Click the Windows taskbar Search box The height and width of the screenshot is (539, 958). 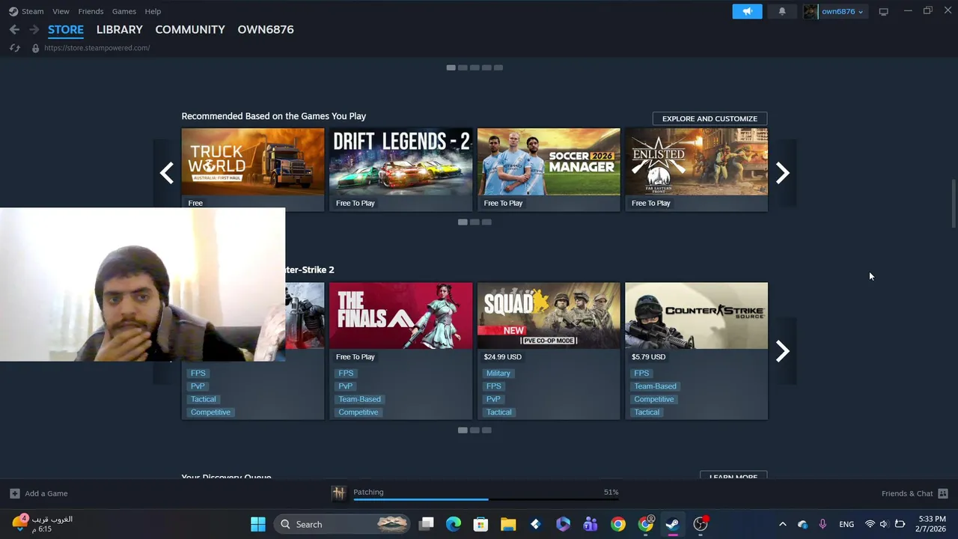click(x=343, y=524)
